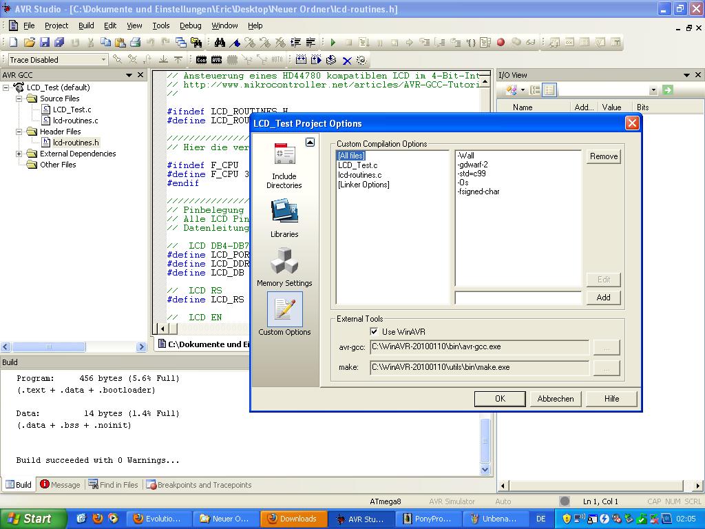Open the AVR GCC panel dropdown arrow
This screenshot has width=705, height=529.
pos(129,75)
